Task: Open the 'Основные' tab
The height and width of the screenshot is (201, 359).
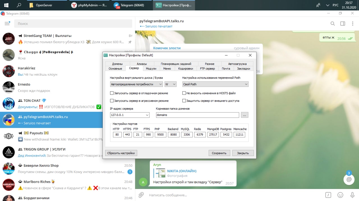Action: pos(115,68)
